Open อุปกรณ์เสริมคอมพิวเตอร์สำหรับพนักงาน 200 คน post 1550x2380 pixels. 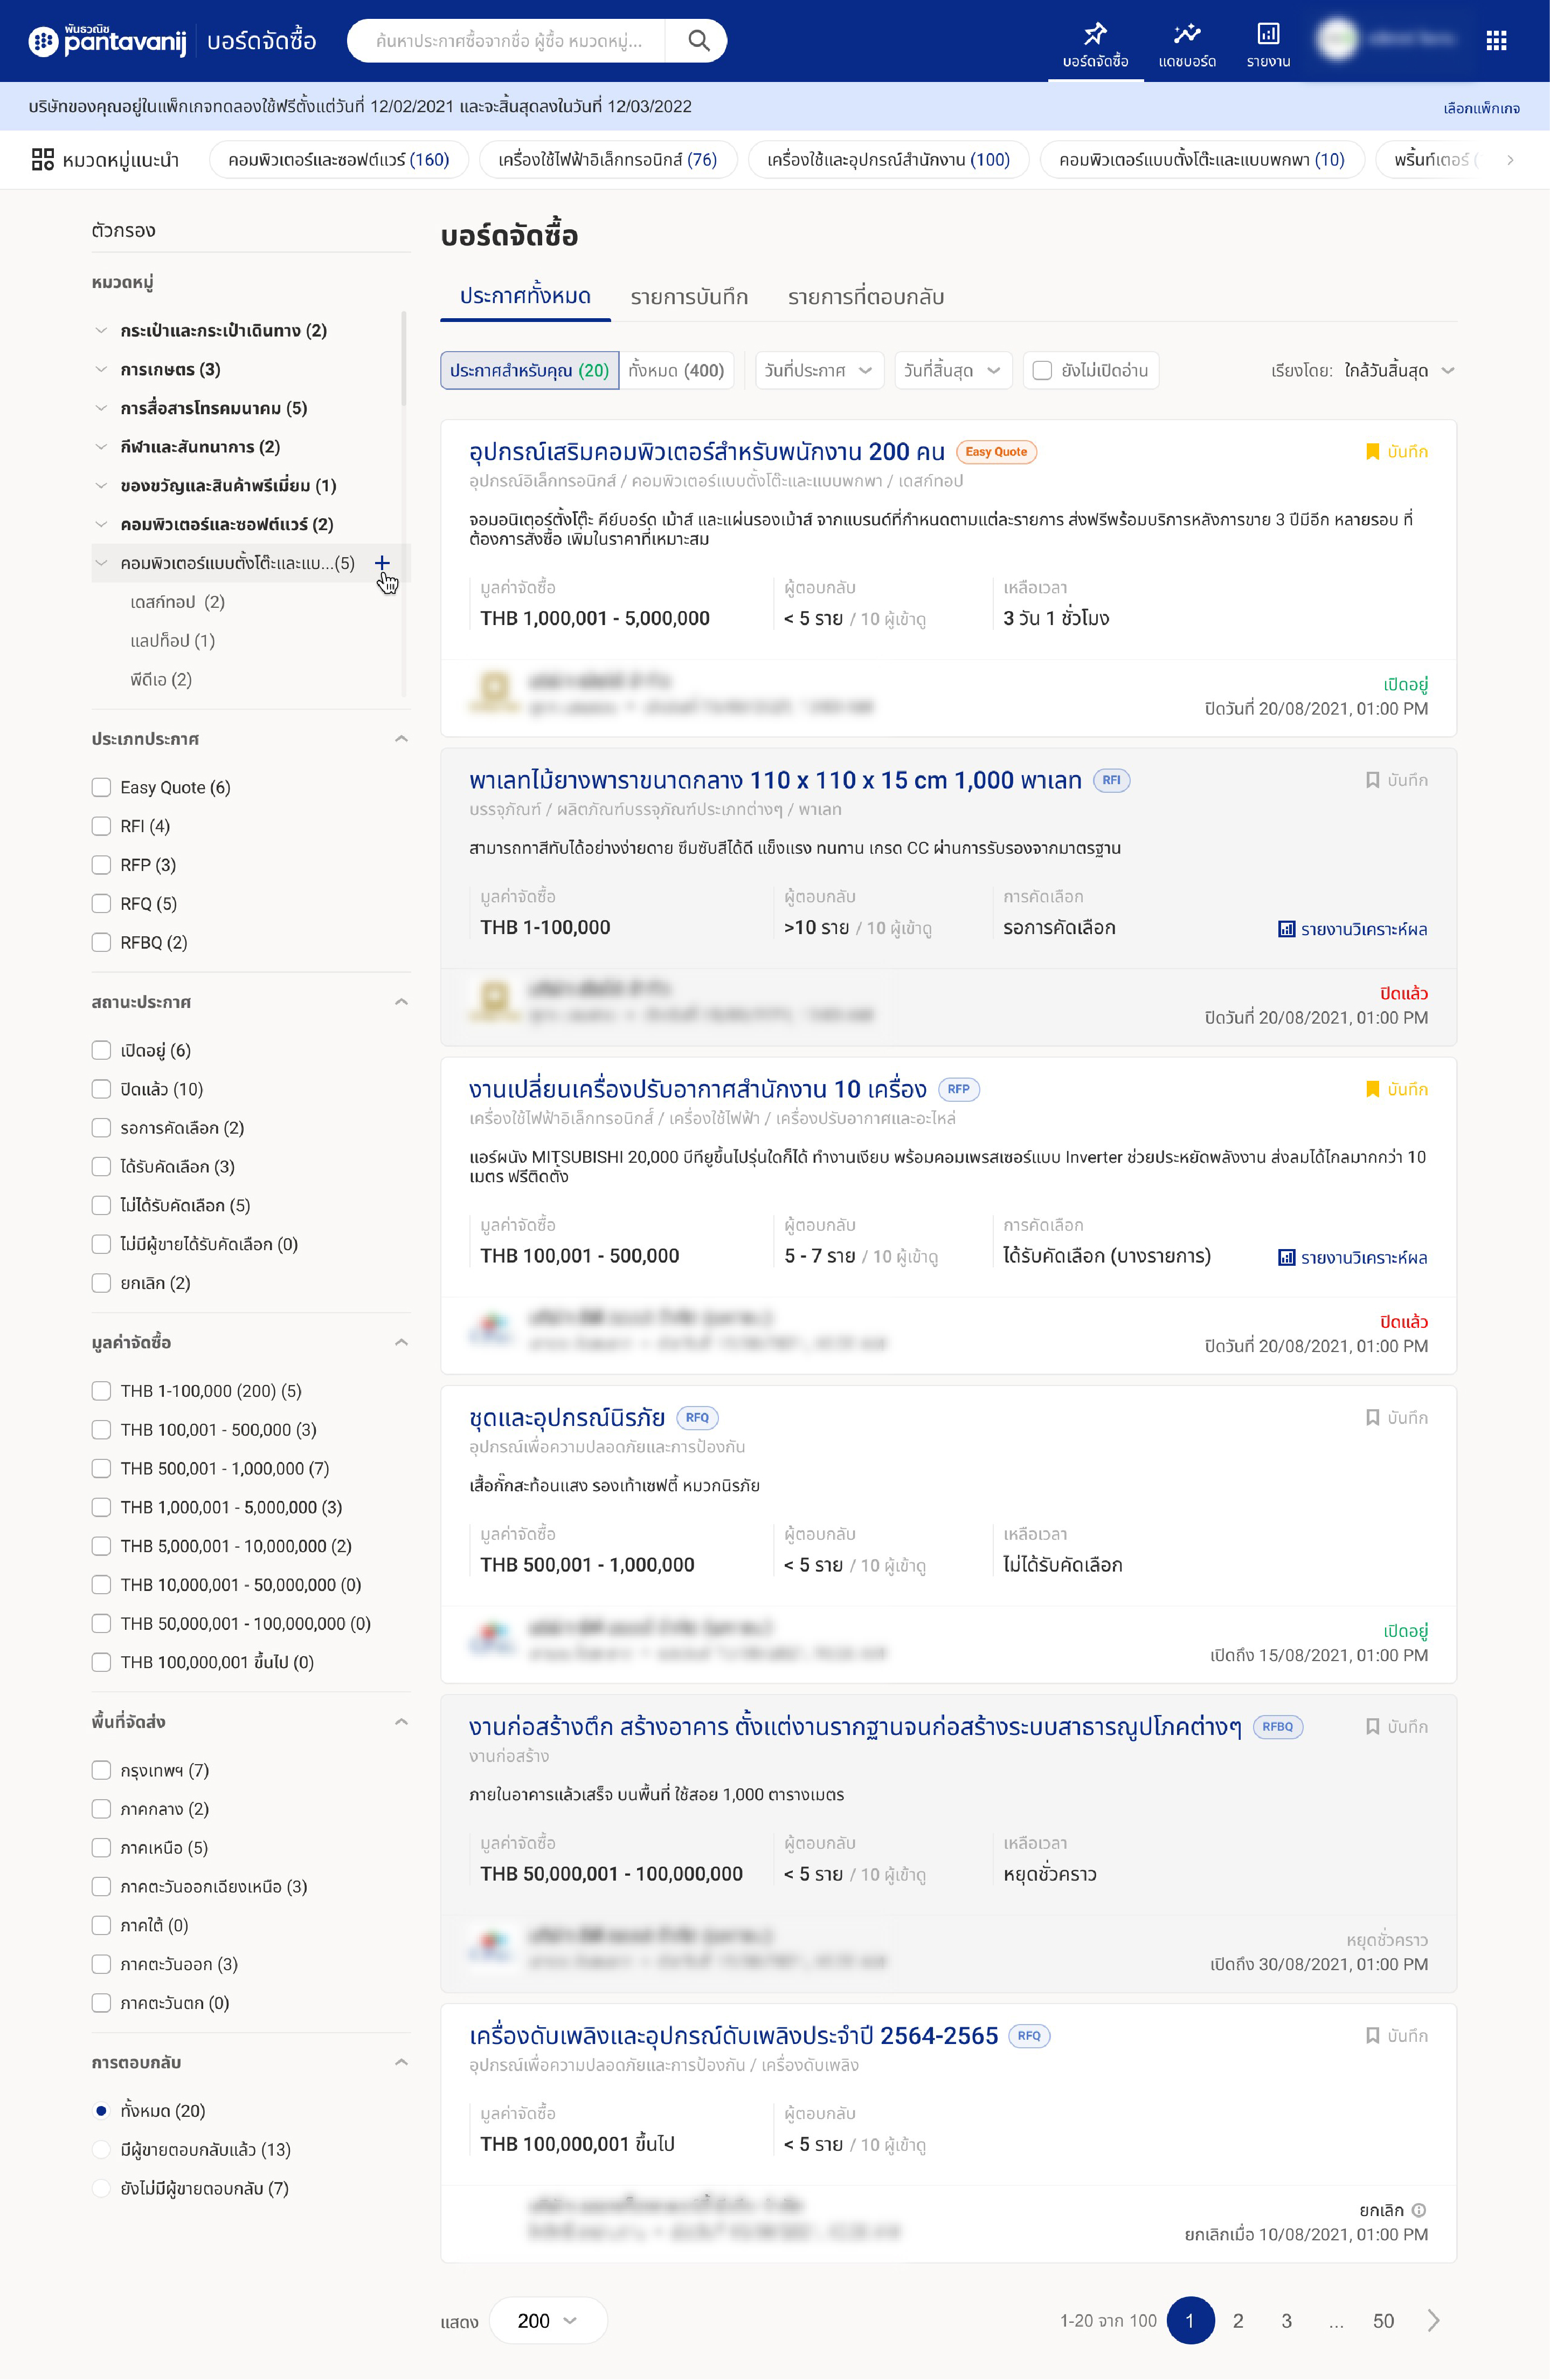pyautogui.click(x=707, y=452)
